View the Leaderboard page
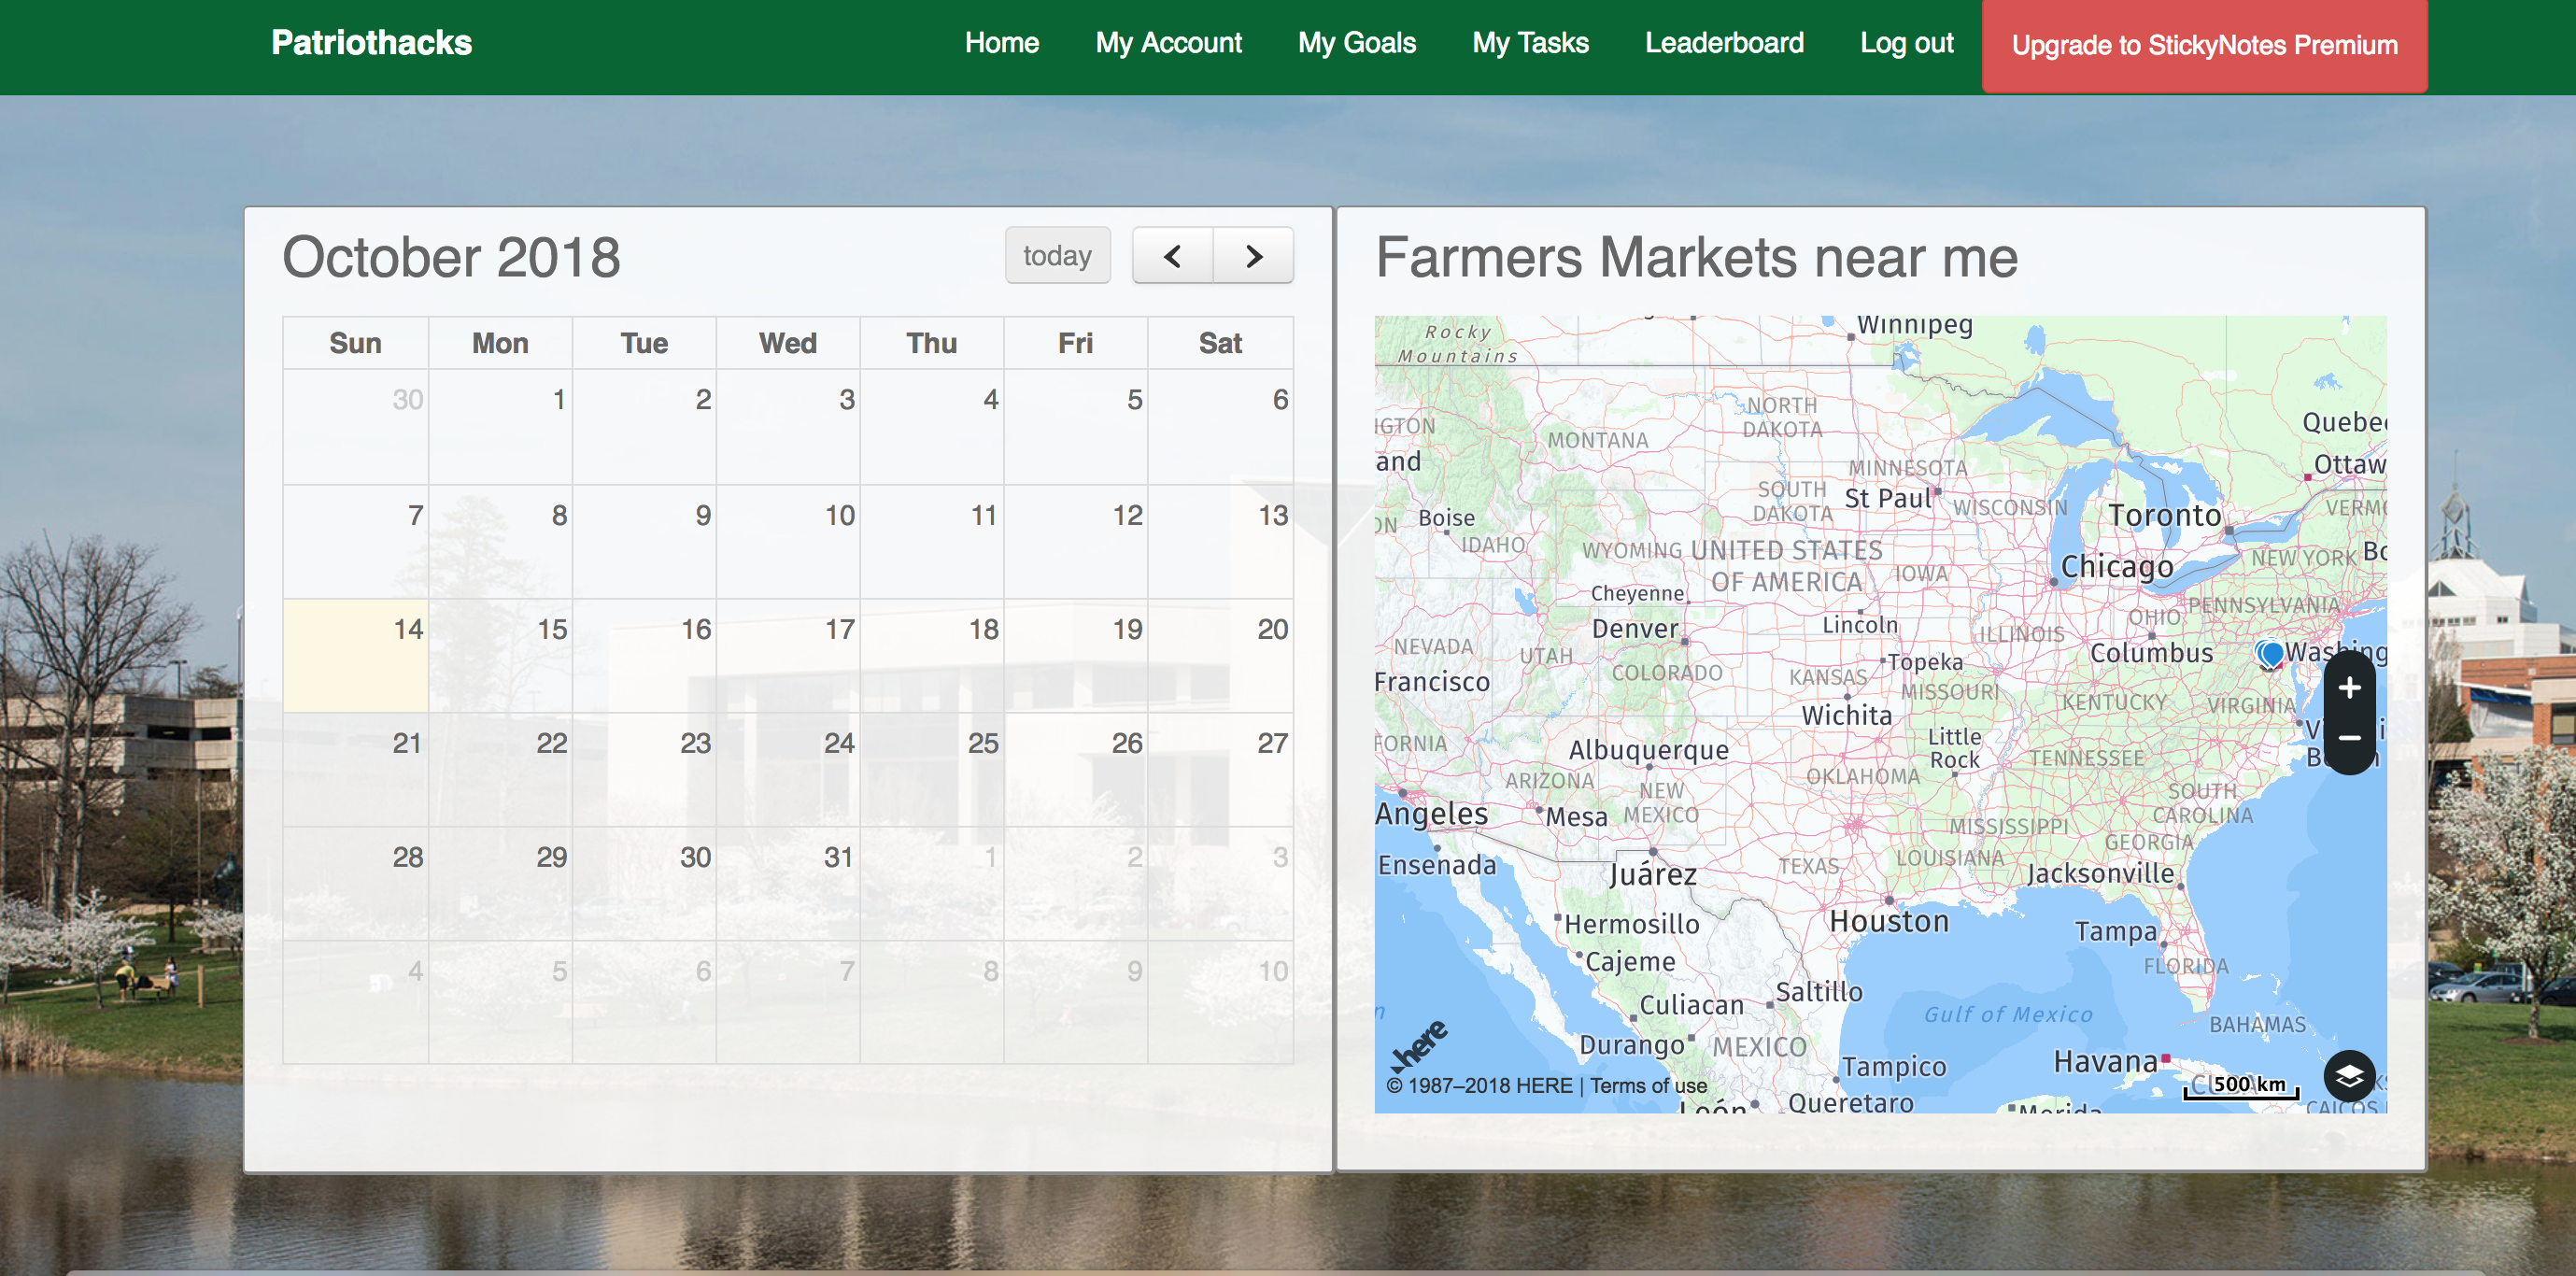This screenshot has width=2576, height=1276. tap(1723, 43)
